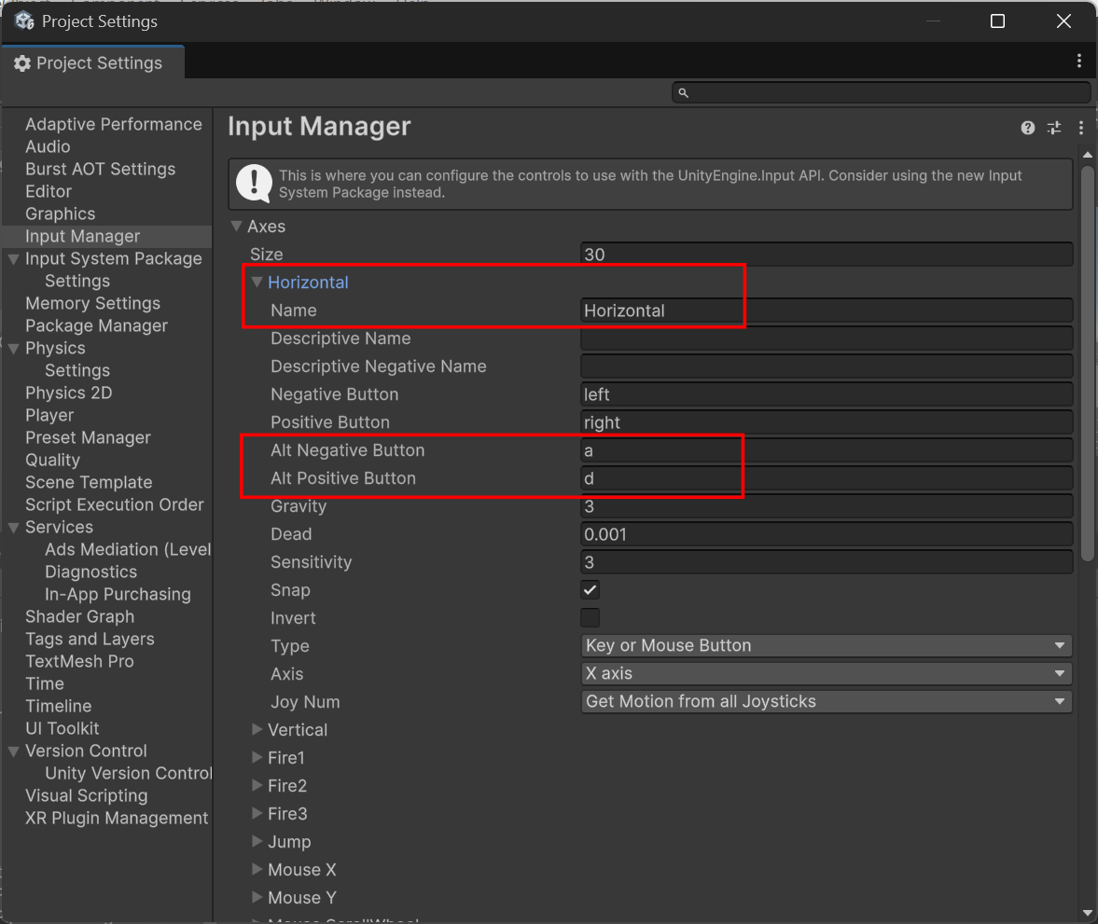Click the Name field containing Horizontal

click(x=827, y=310)
